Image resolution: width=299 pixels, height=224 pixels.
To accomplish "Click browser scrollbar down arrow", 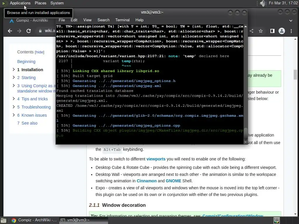I will [295, 214].
